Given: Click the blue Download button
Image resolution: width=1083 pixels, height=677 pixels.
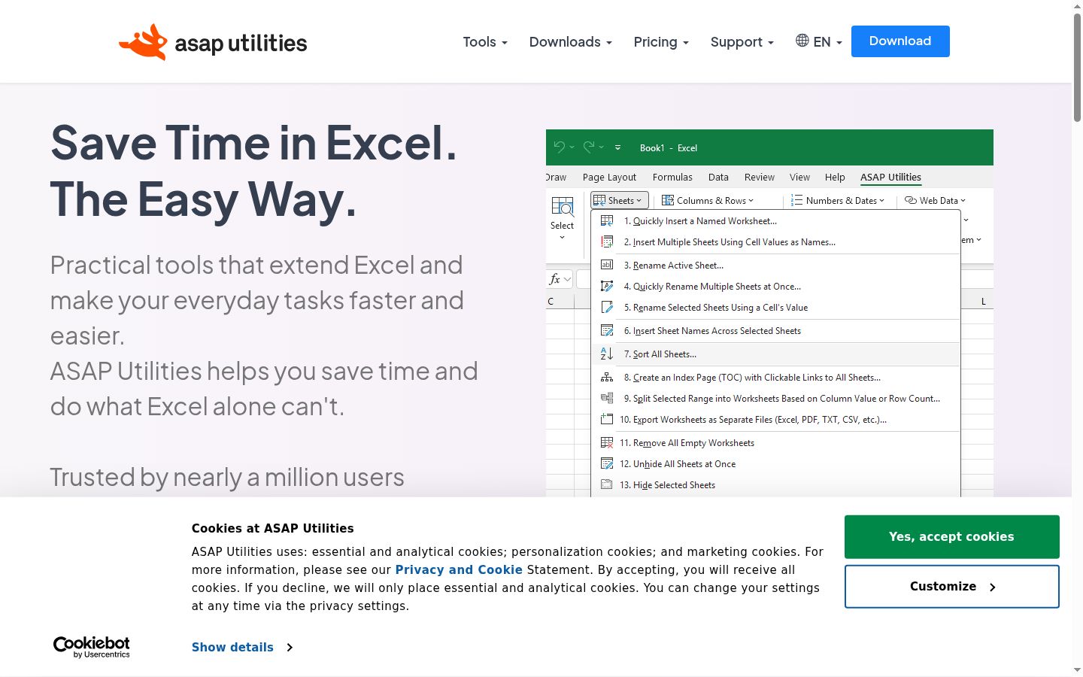Looking at the screenshot, I should pos(900,41).
